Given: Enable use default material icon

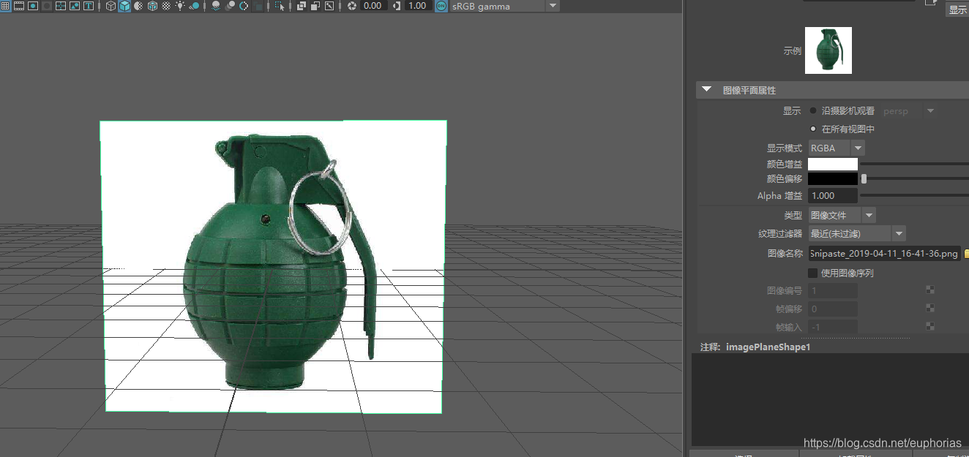Looking at the screenshot, I should point(138,6).
